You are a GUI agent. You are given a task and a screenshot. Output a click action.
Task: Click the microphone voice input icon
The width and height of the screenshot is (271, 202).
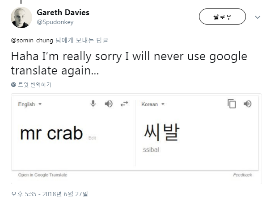[93, 104]
